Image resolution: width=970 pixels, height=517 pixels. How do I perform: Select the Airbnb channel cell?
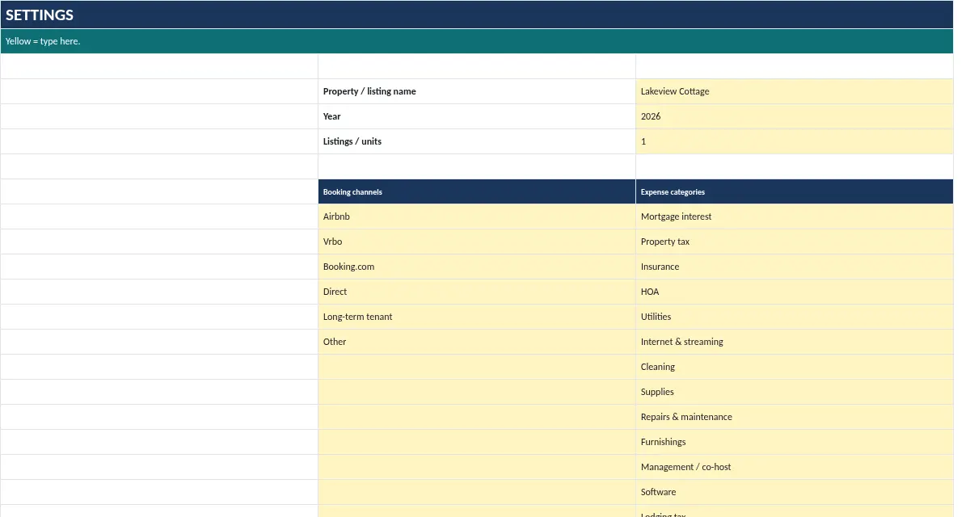(x=477, y=216)
